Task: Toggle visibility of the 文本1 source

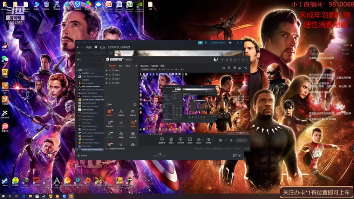Action: 107,79
